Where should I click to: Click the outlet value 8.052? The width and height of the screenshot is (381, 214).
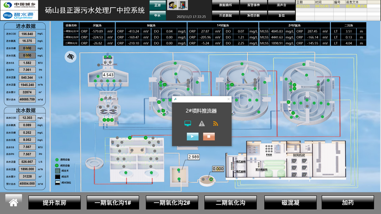pyautogui.click(x=27, y=140)
